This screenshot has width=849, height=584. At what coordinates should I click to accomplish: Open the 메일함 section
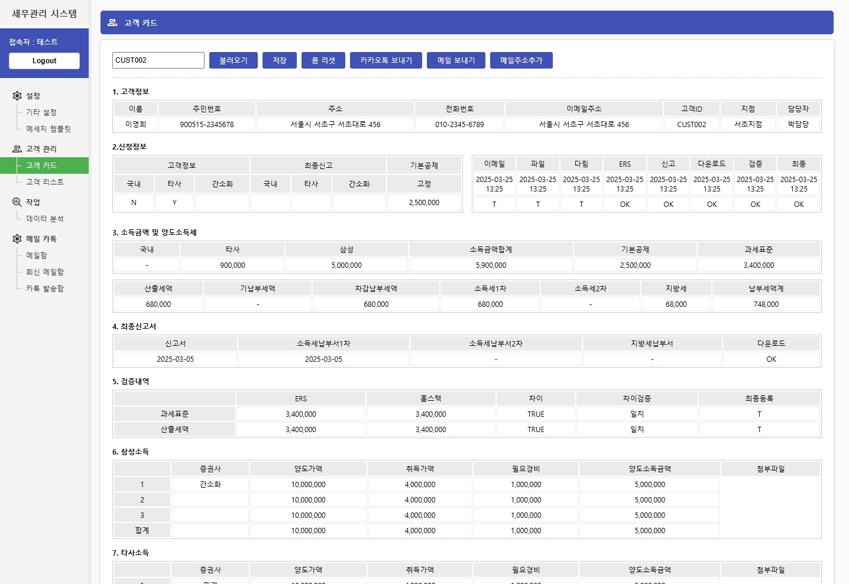[x=37, y=255]
